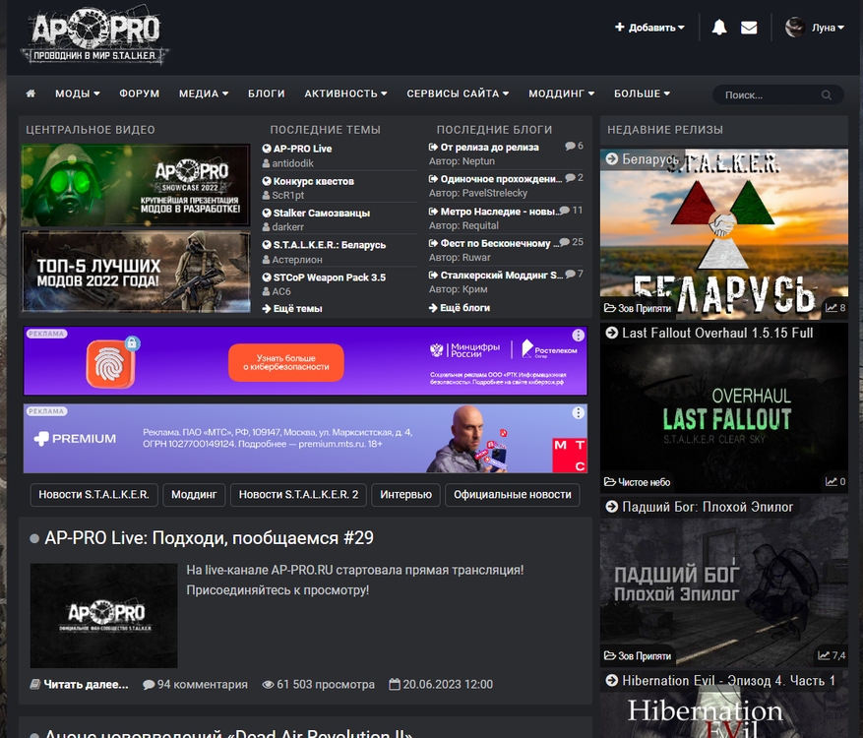
Task: Click the Зов Припяти tag on Беларусь release
Action: tap(645, 308)
